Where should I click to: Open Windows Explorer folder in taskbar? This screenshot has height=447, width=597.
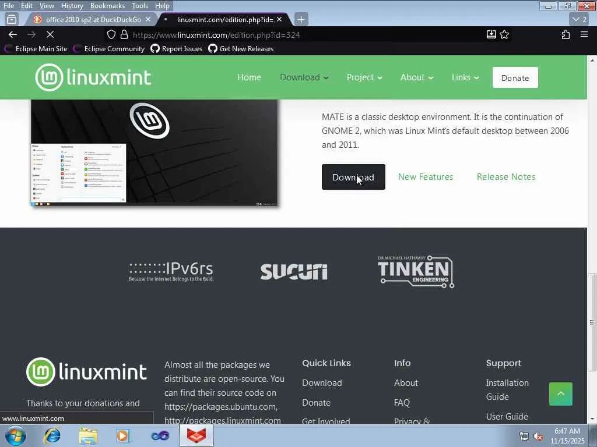pyautogui.click(x=88, y=435)
